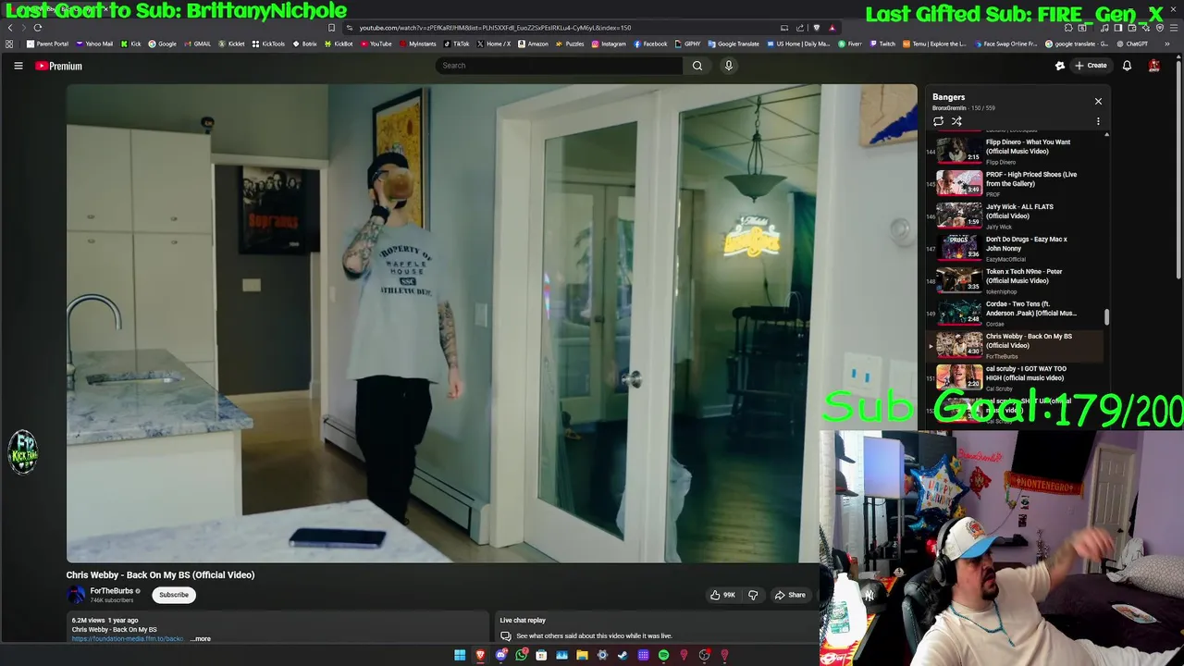Go to YouTube Premium home logo
Image resolution: width=1184 pixels, height=666 pixels.
point(59,66)
